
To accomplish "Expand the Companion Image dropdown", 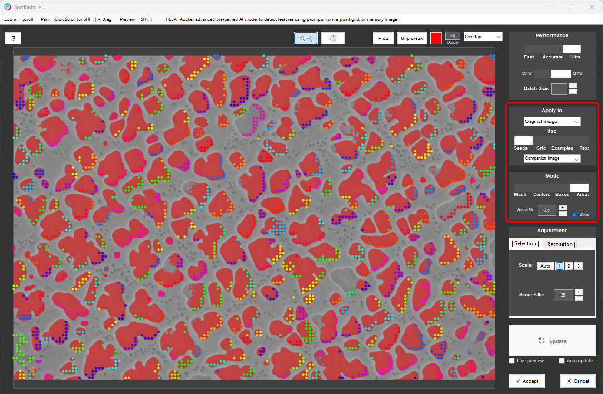I will (552, 158).
